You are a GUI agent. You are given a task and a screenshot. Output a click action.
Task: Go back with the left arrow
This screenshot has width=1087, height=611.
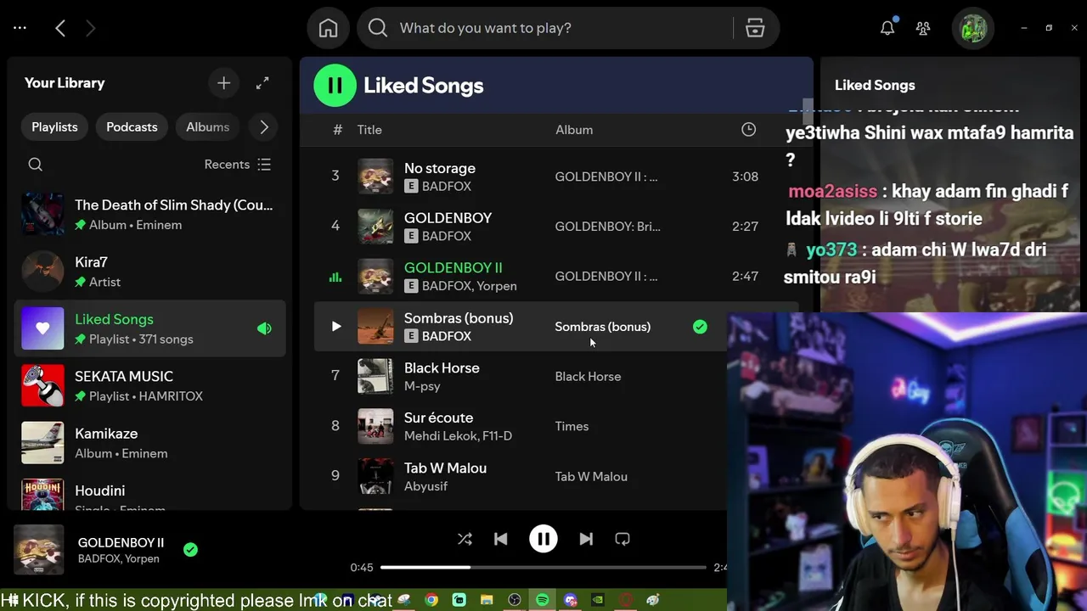[x=60, y=28]
